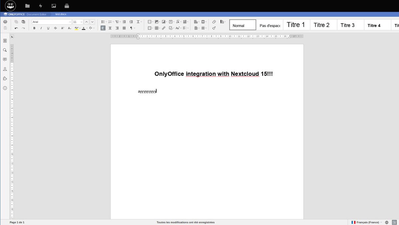Open Nextcloud Gallery picture icon
This screenshot has height=225, width=399.
pyautogui.click(x=54, y=6)
